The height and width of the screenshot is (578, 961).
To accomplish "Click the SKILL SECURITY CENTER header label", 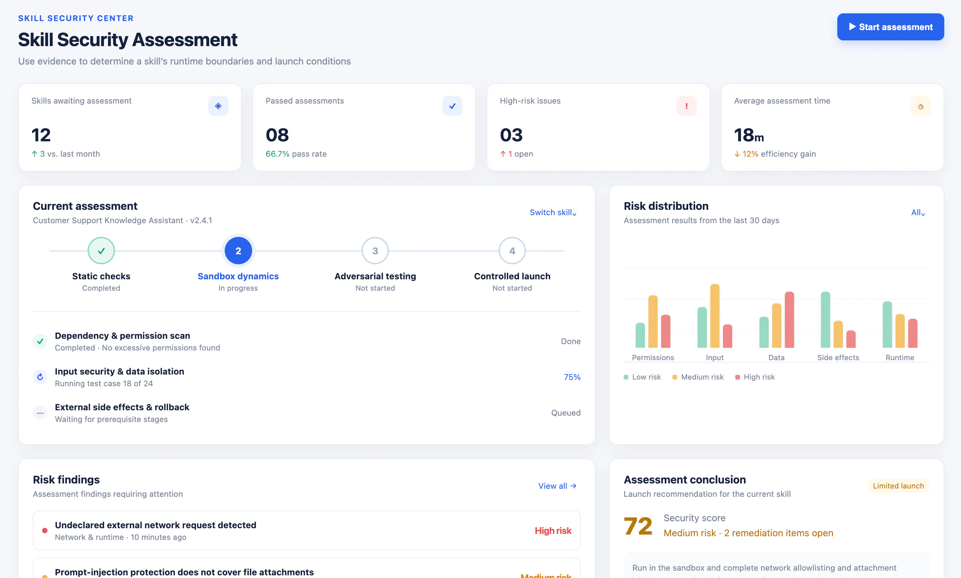I will [x=76, y=18].
